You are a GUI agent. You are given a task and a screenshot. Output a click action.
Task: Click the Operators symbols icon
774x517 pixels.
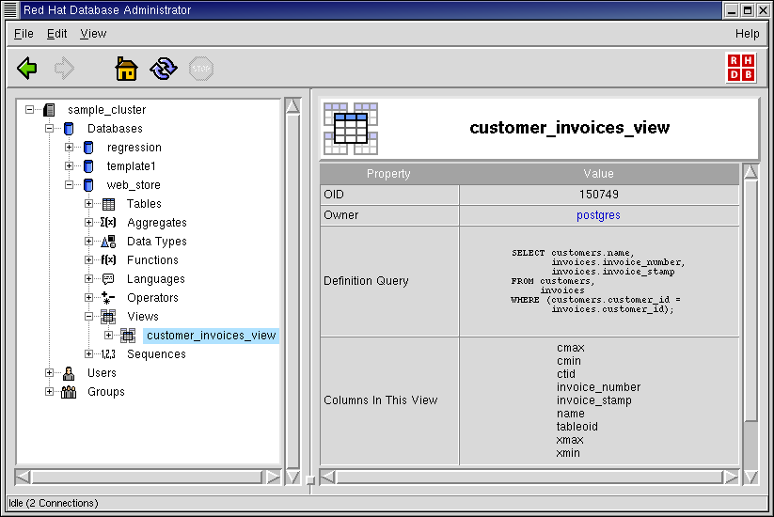107,297
